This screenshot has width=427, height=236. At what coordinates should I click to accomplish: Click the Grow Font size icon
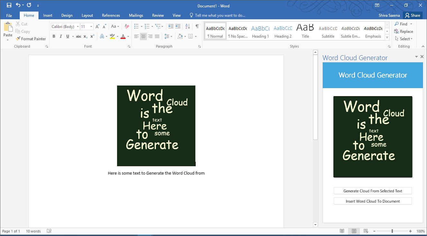(97, 26)
